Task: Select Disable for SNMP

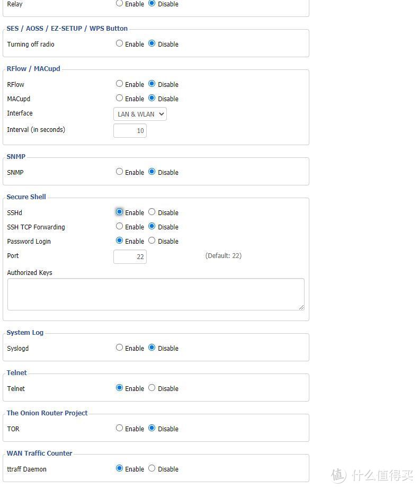Action: pos(152,172)
